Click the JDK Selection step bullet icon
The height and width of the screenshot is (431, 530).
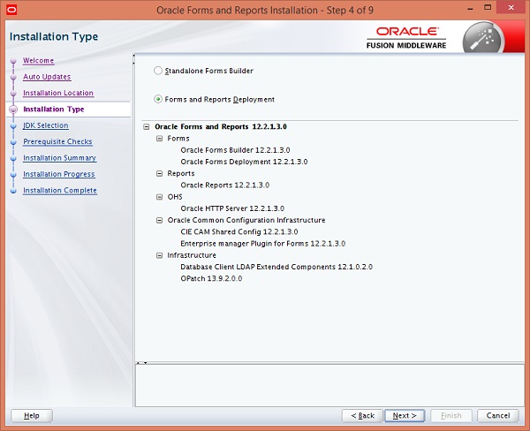tap(13, 126)
